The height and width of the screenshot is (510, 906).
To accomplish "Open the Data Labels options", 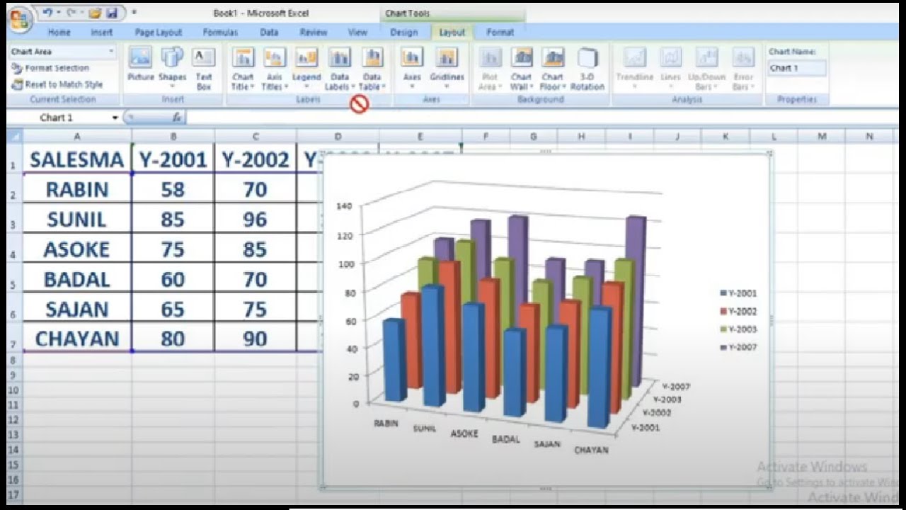I will pos(340,69).
